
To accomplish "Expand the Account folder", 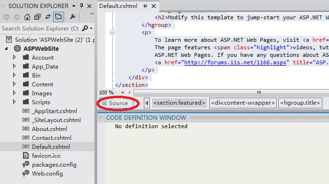I will click(14, 57).
